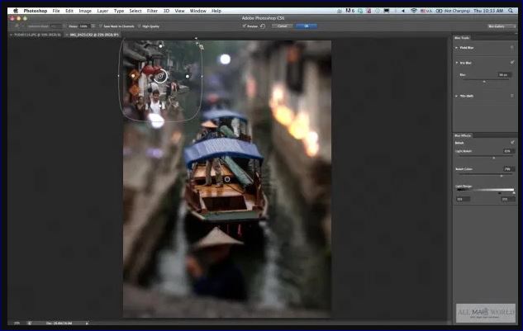Click the U.S. input source flag
523x331 pixels.
tap(426, 11)
